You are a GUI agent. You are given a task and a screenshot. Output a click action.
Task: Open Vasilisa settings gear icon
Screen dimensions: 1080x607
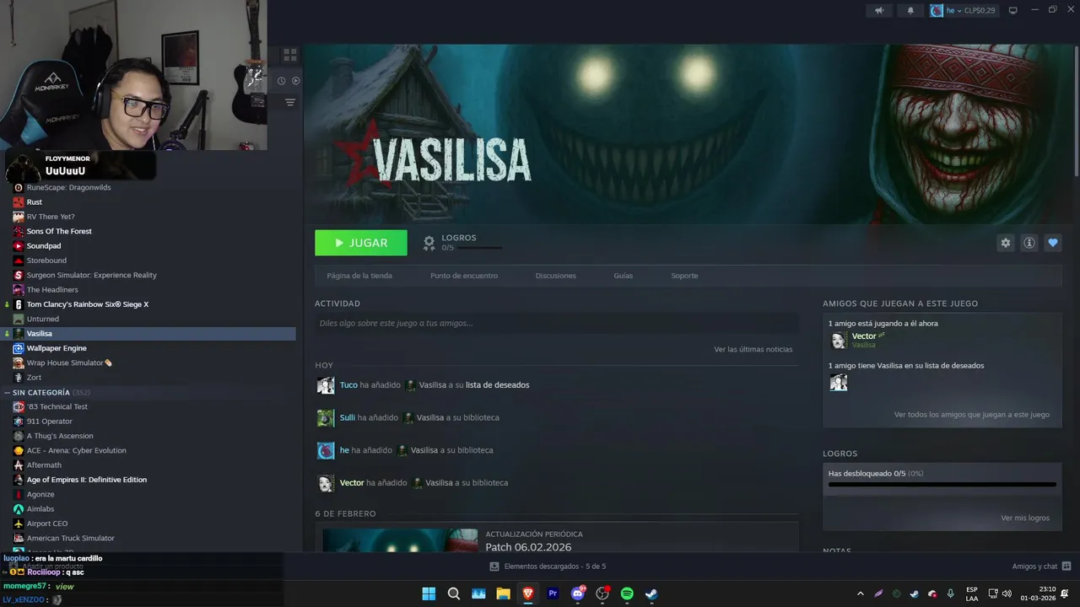(1005, 243)
